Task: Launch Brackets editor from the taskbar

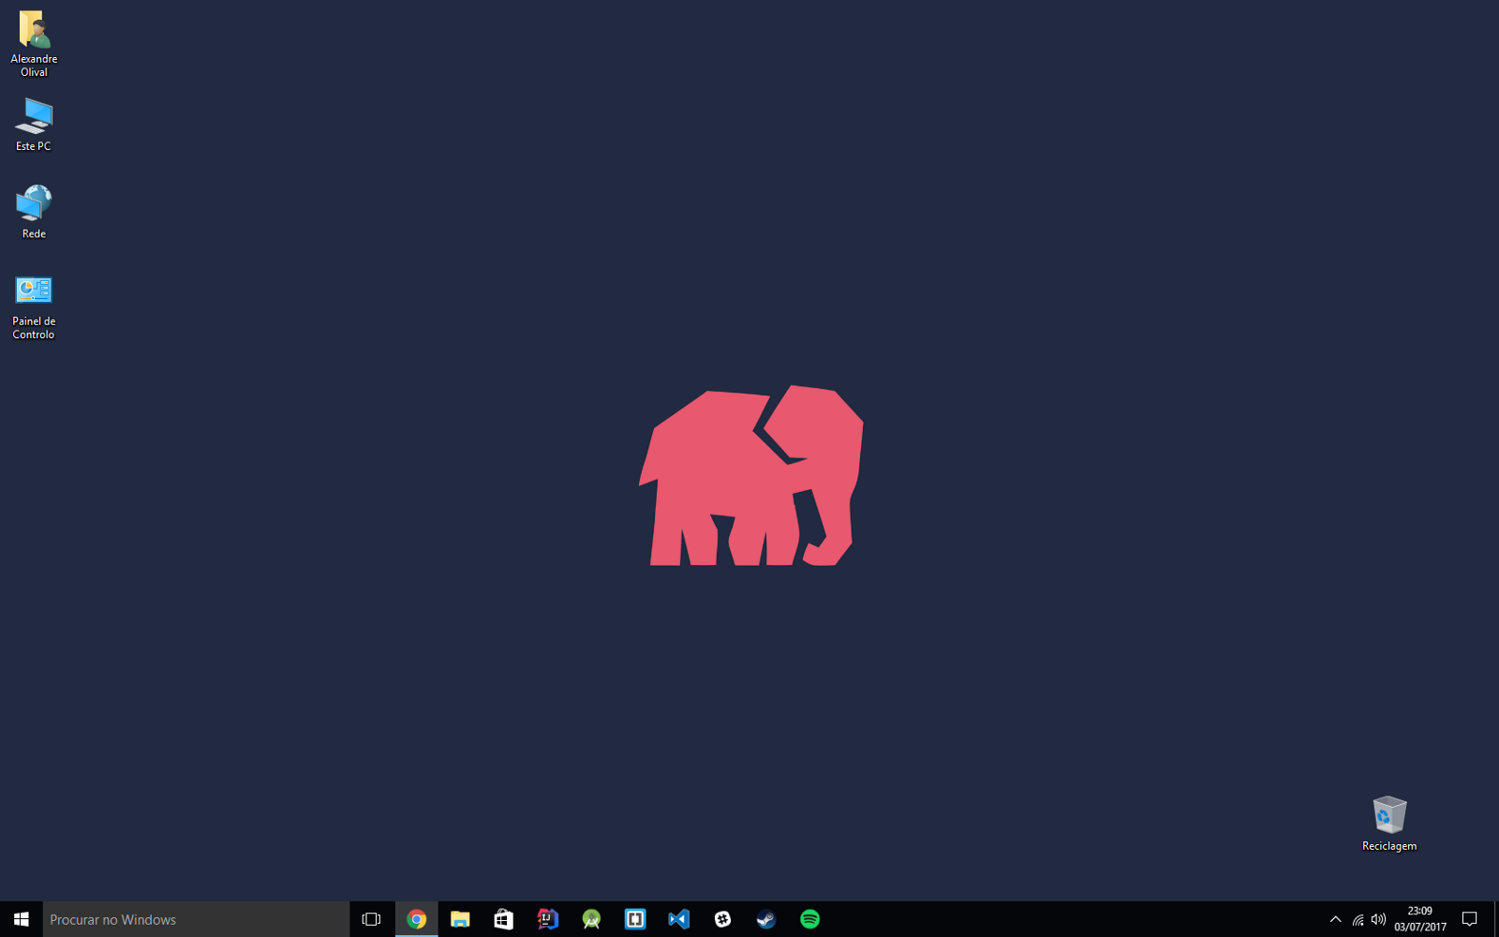Action: click(635, 919)
